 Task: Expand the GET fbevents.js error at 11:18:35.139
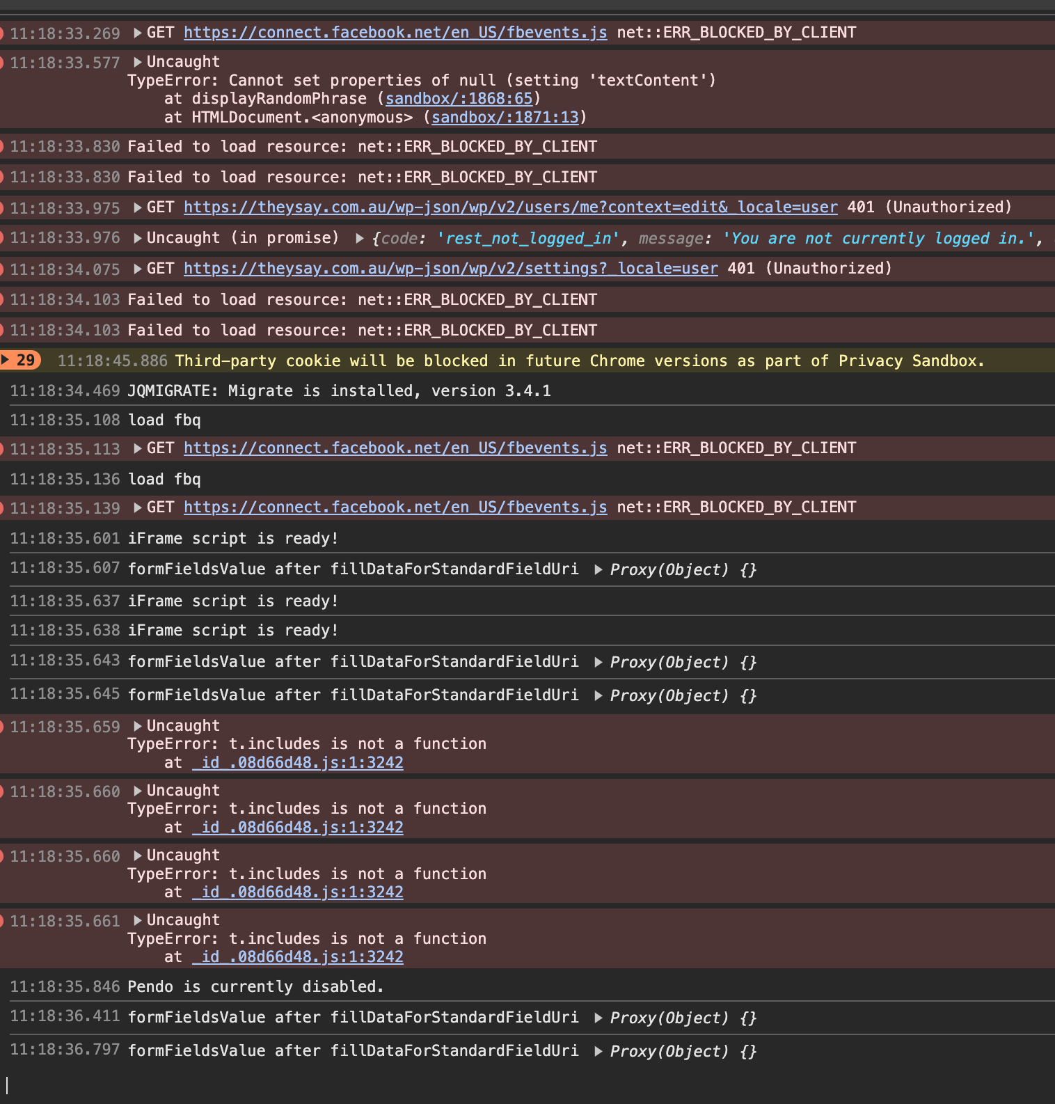tap(138, 507)
